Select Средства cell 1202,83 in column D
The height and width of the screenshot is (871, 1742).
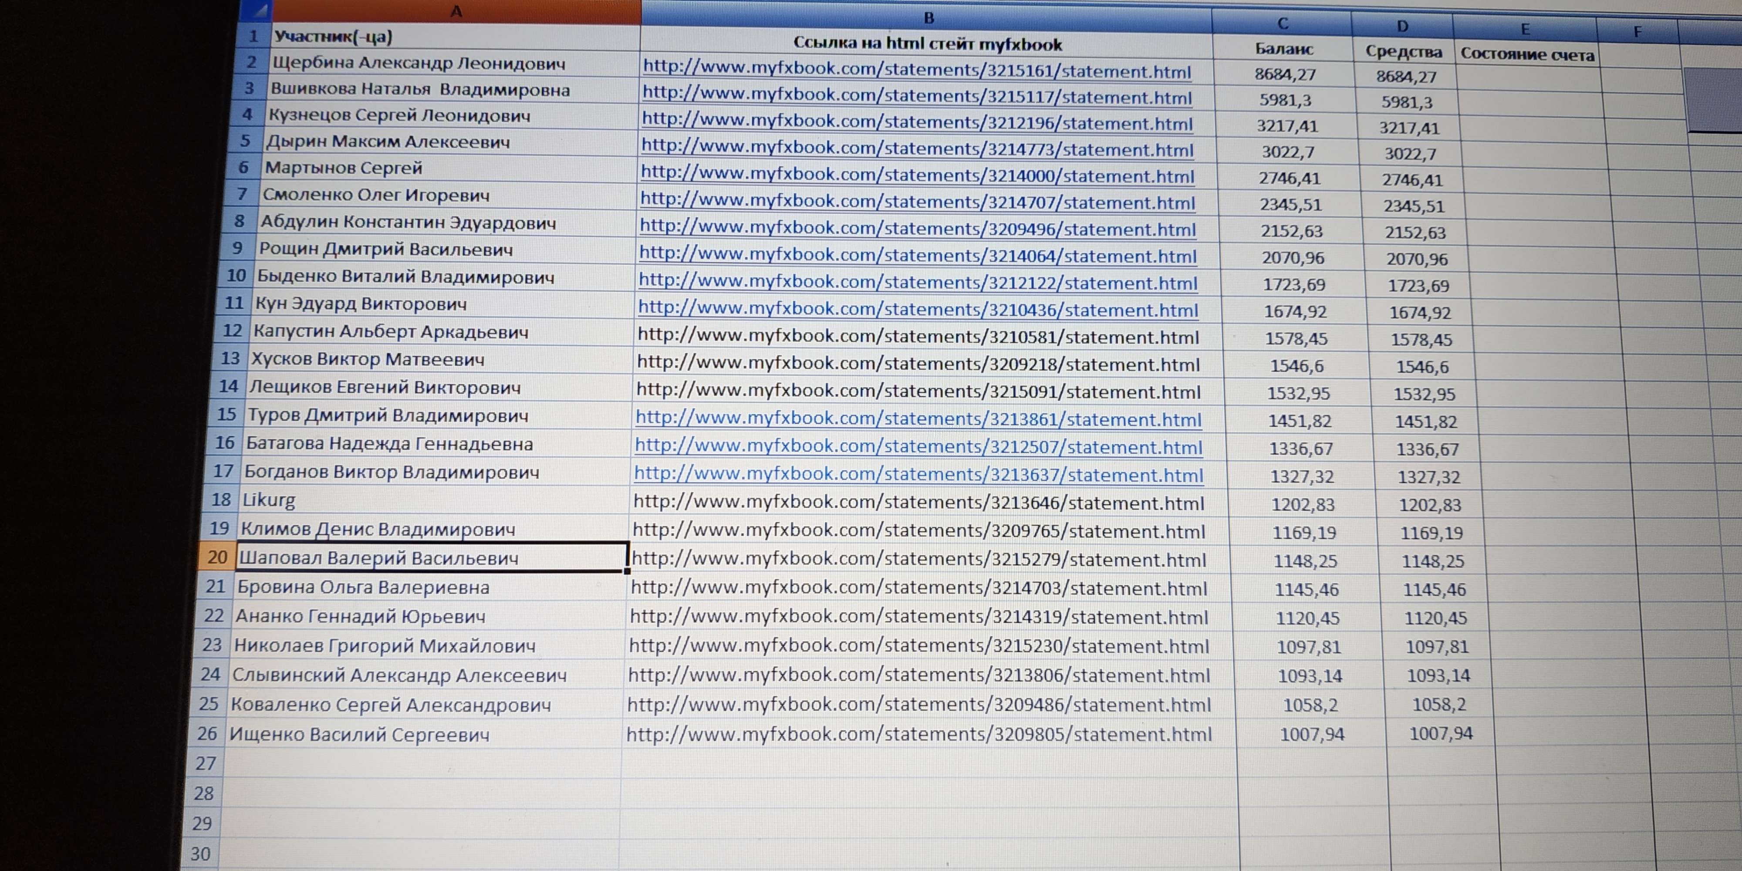tap(1430, 504)
